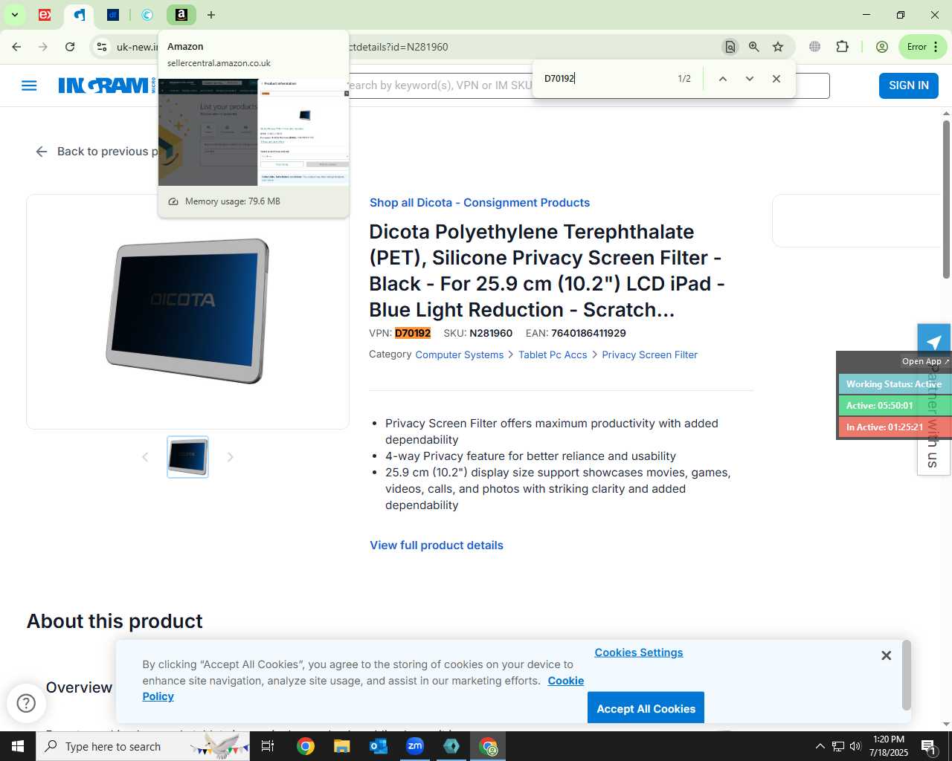Open the help question mark bubble
This screenshot has width=952, height=761.
[26, 703]
